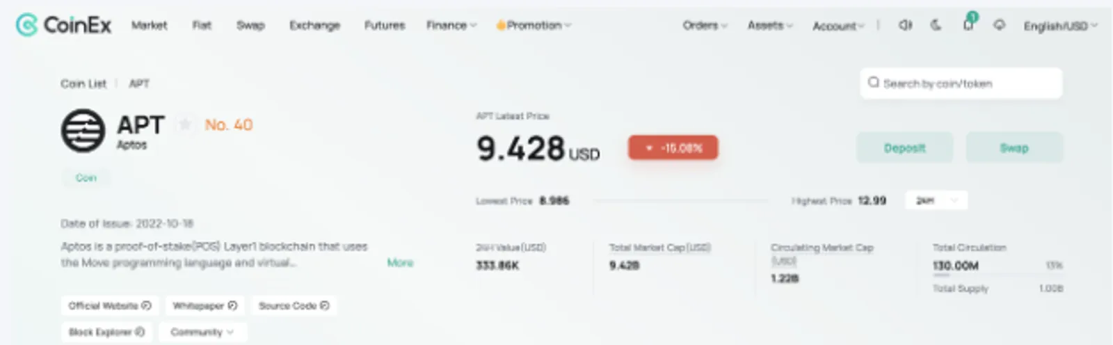Click the Swap button beside Deposit
This screenshot has width=1113, height=345.
coord(1014,147)
